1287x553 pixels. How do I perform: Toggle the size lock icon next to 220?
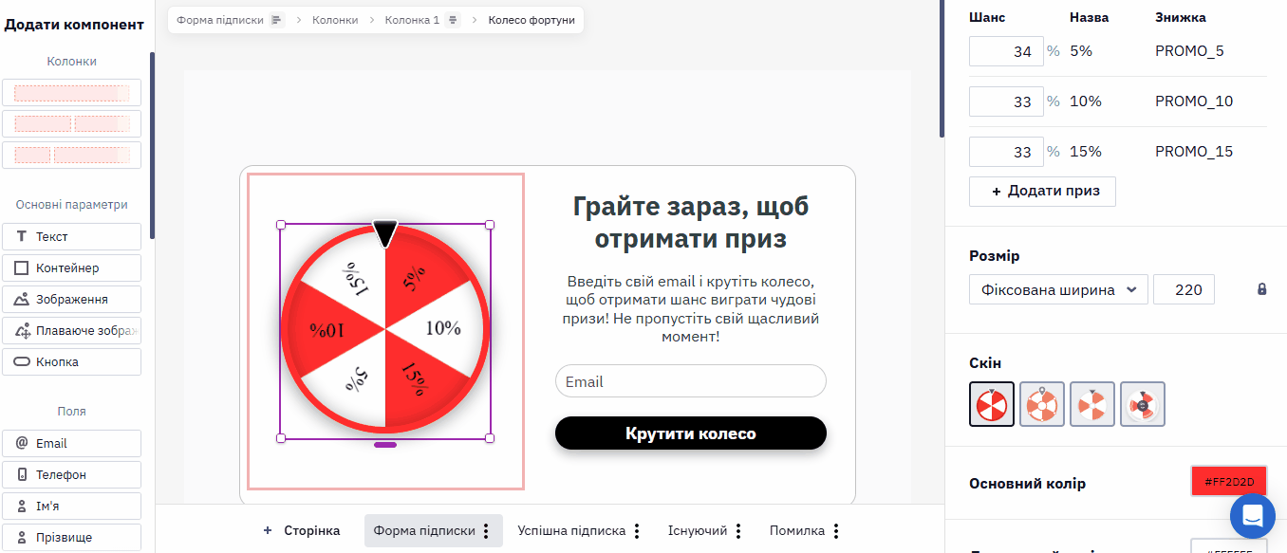click(x=1261, y=289)
